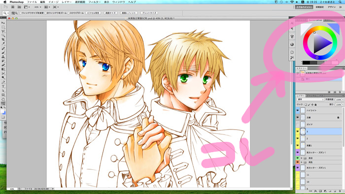This screenshot has width=345, height=194.
Task: Select the Crop tool
Action: point(3,40)
